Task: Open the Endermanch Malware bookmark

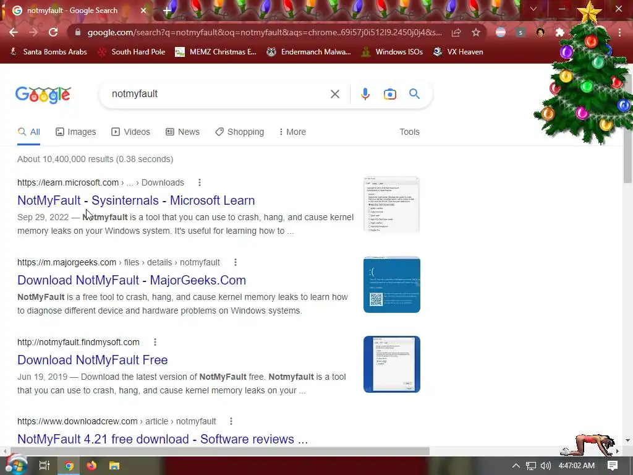Action: click(x=309, y=52)
